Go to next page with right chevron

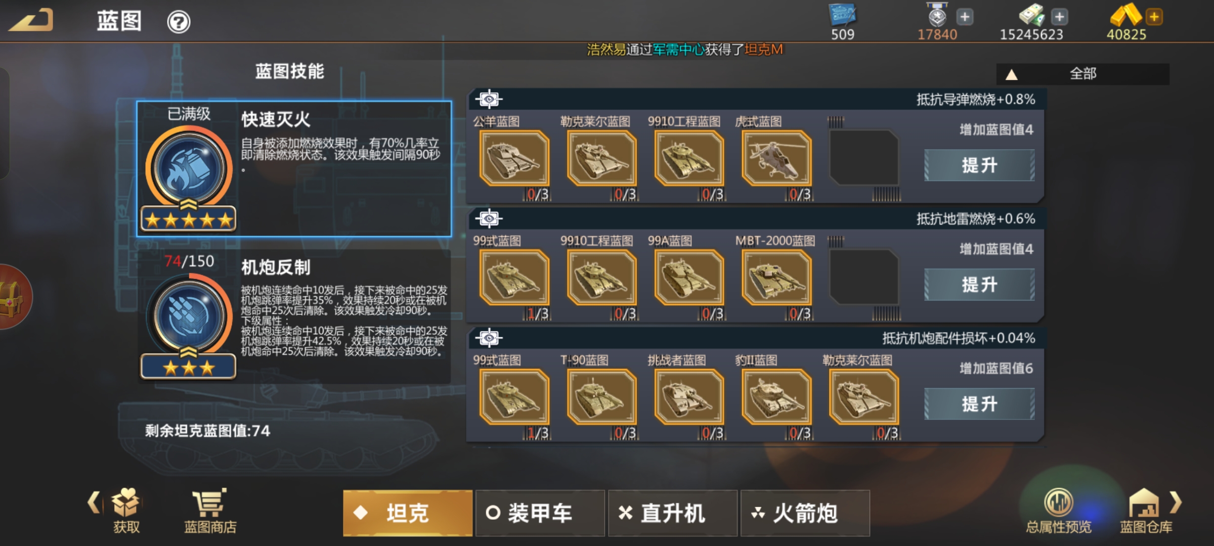click(x=1176, y=502)
